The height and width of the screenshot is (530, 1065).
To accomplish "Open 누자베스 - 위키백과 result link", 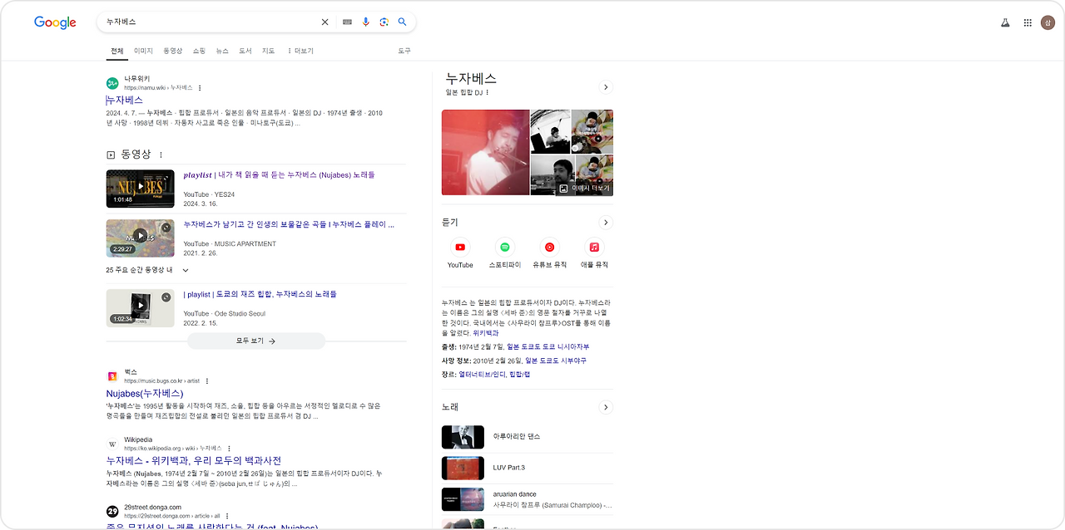I will [x=194, y=460].
